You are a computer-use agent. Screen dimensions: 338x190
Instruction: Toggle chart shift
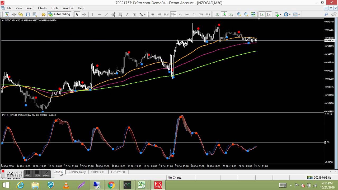(x=269, y=14)
